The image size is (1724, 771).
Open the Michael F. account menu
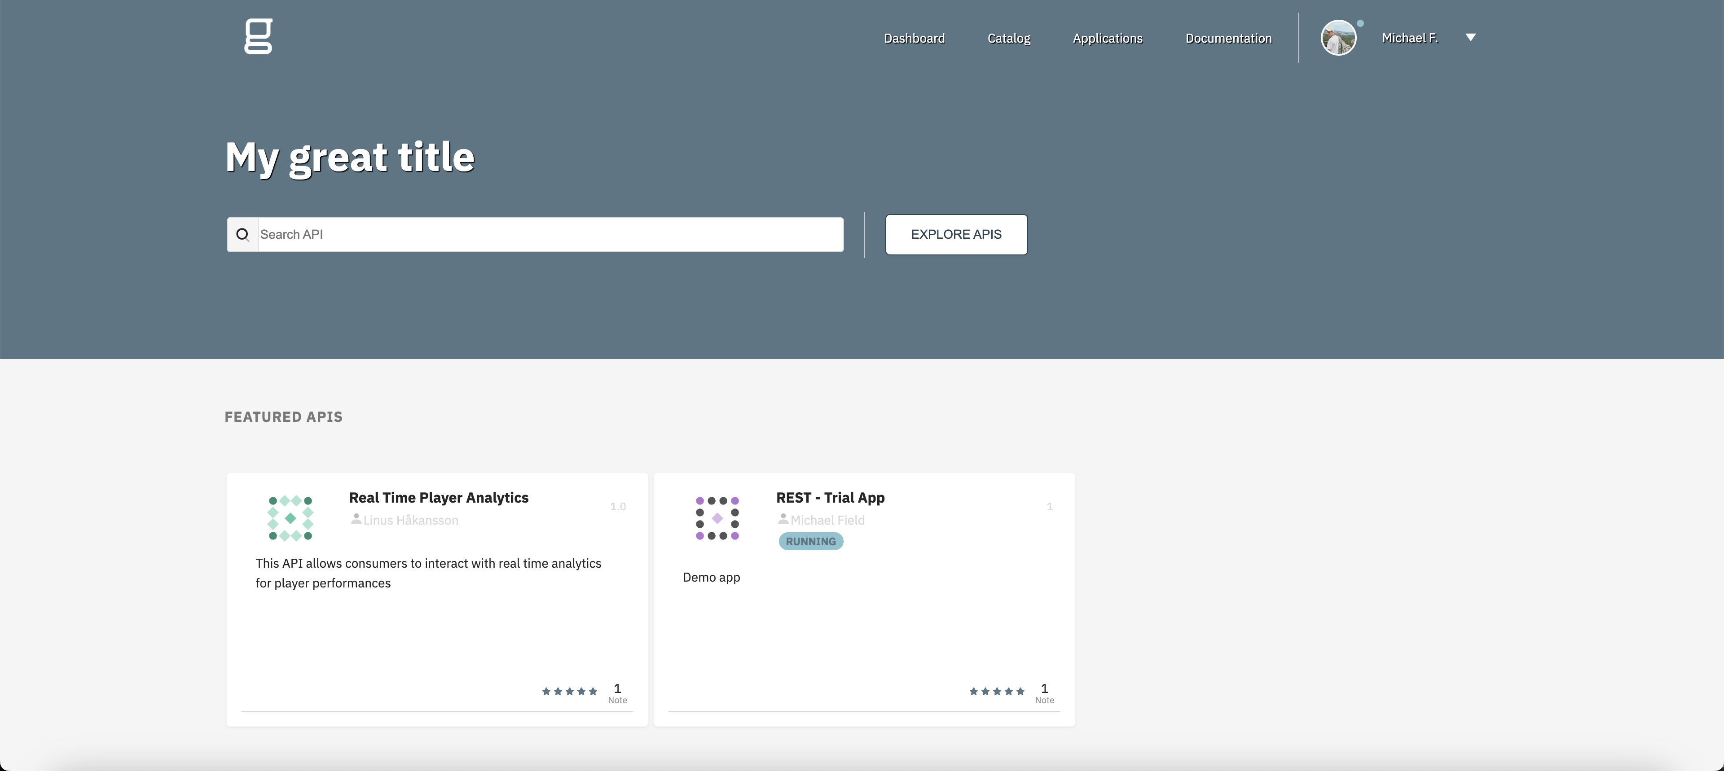pos(1409,38)
